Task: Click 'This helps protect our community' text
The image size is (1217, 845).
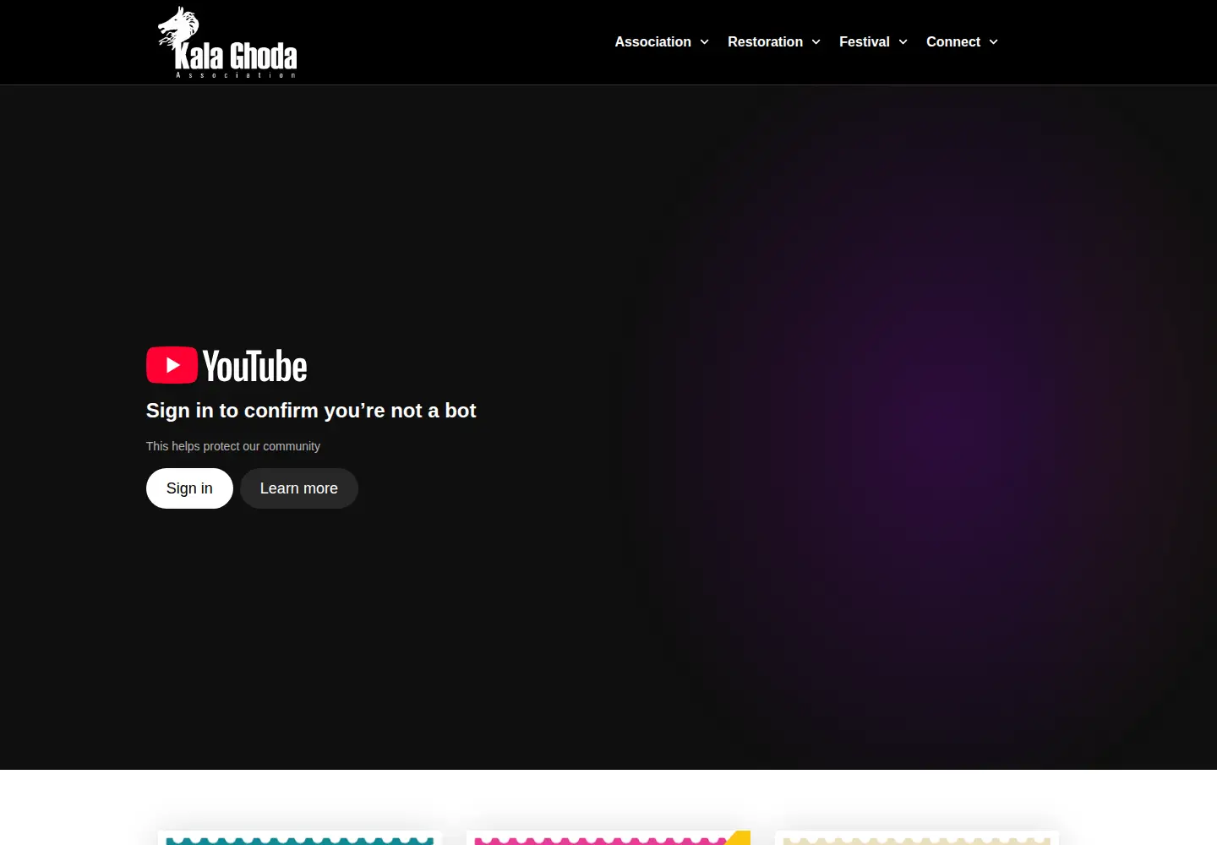Action: [233, 446]
